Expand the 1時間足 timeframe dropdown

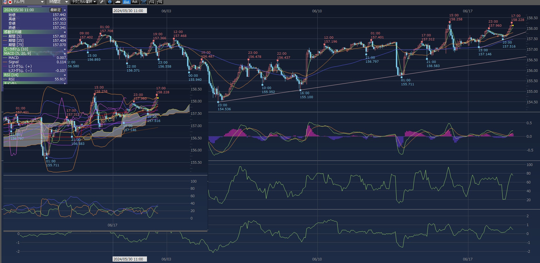(66, 2)
